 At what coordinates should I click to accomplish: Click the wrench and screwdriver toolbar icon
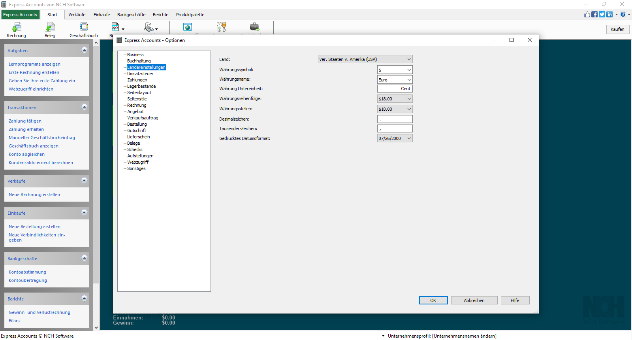click(x=222, y=27)
